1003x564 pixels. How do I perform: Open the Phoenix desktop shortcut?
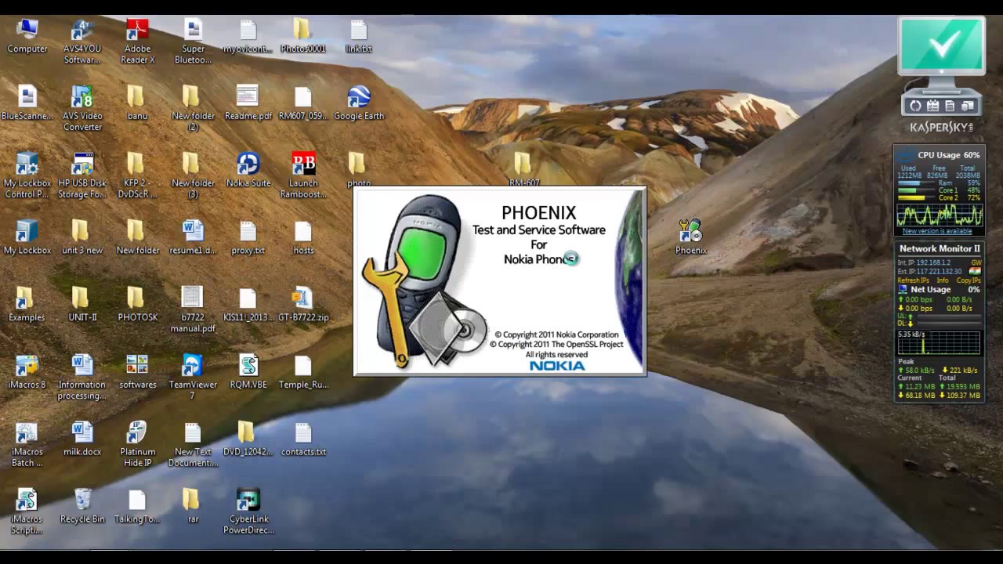click(x=690, y=237)
